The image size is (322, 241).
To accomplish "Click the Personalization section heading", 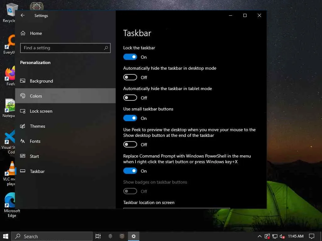I will pos(35,62).
